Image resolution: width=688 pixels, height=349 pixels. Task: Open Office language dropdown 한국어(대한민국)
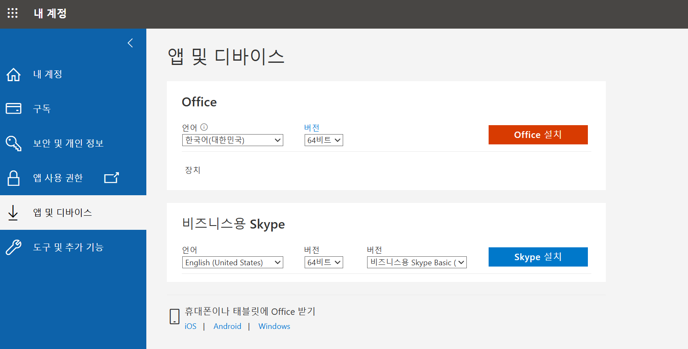[x=233, y=140]
